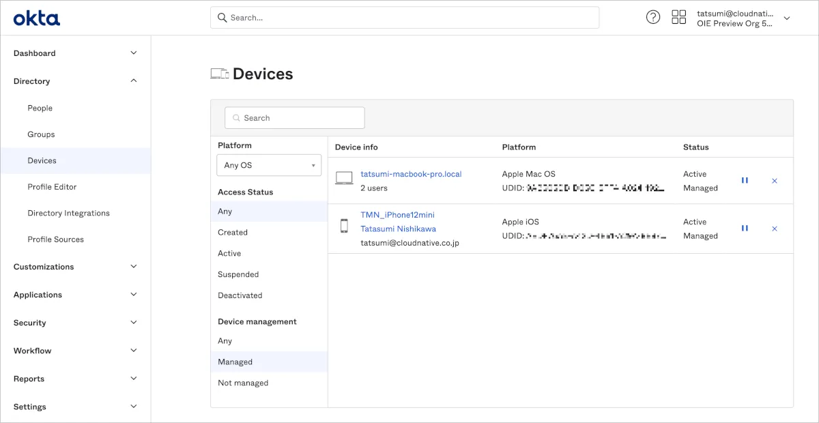Suspend the TMN_iPhone12mini device
The width and height of the screenshot is (819, 423).
tap(745, 229)
